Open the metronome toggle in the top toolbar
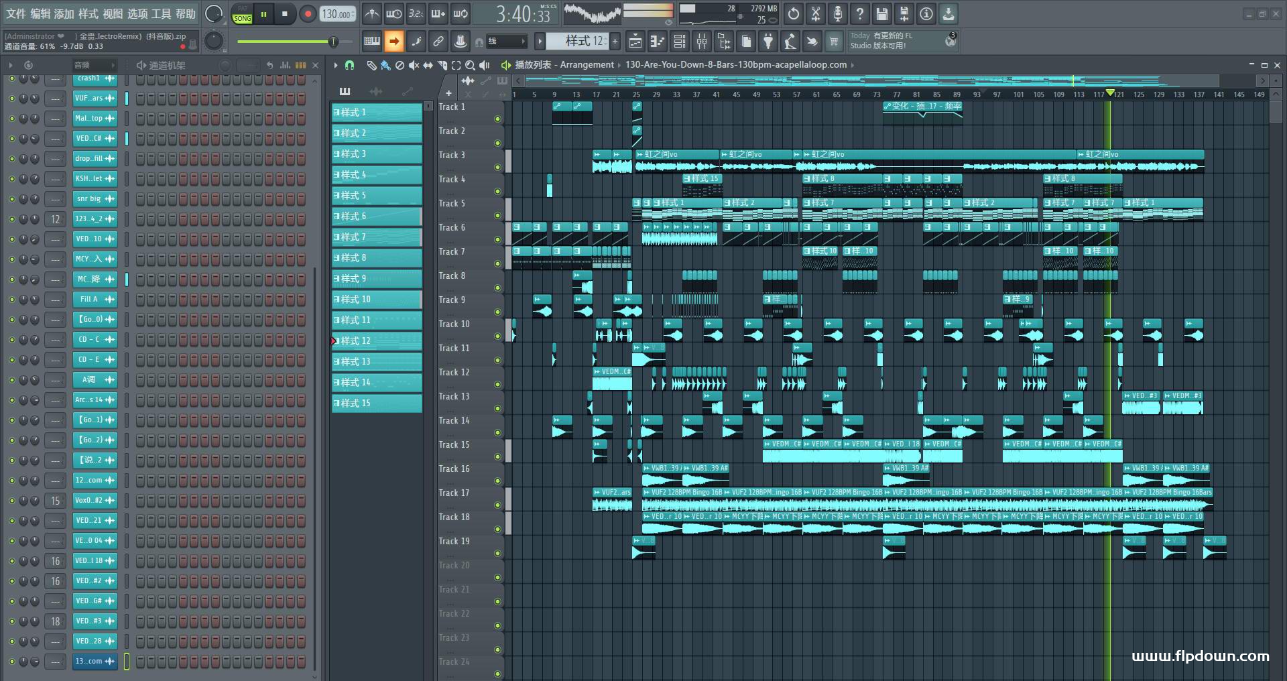The image size is (1287, 681). [x=372, y=13]
